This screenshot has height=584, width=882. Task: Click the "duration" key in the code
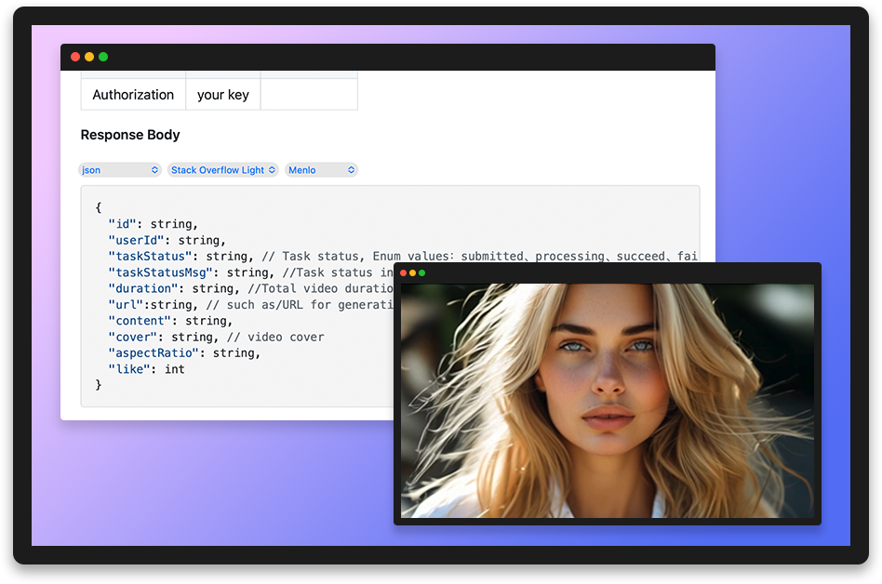143,288
